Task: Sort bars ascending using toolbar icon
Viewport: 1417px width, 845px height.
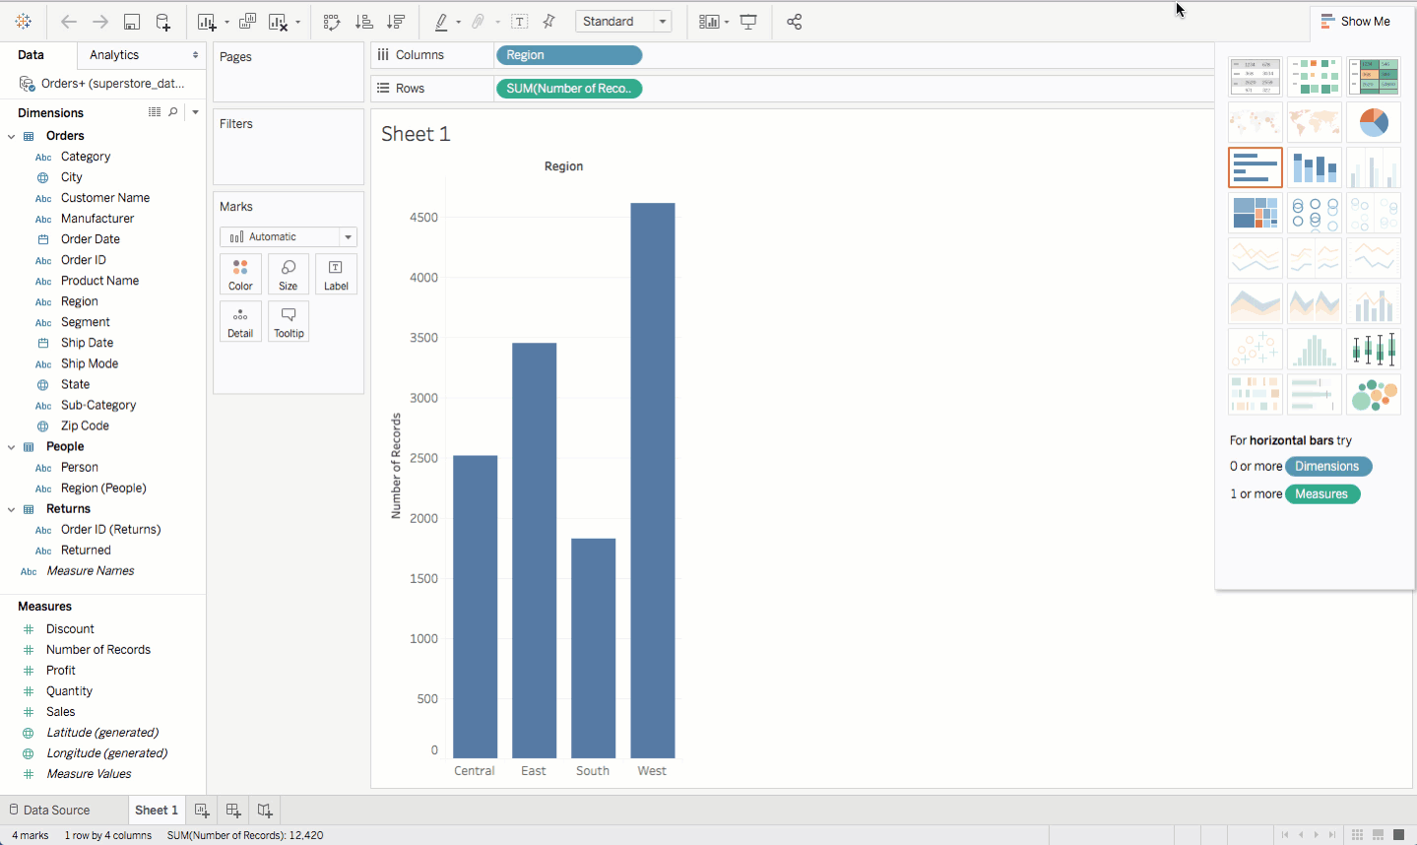Action: pos(363,22)
